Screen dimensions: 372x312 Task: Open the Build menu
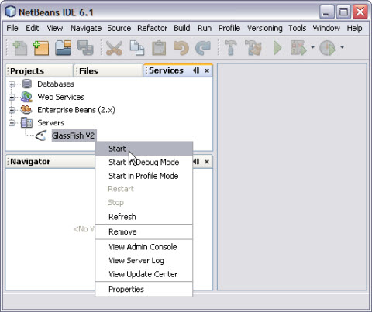pos(182,28)
